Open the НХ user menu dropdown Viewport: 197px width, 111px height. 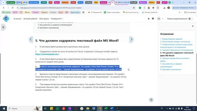160,18
